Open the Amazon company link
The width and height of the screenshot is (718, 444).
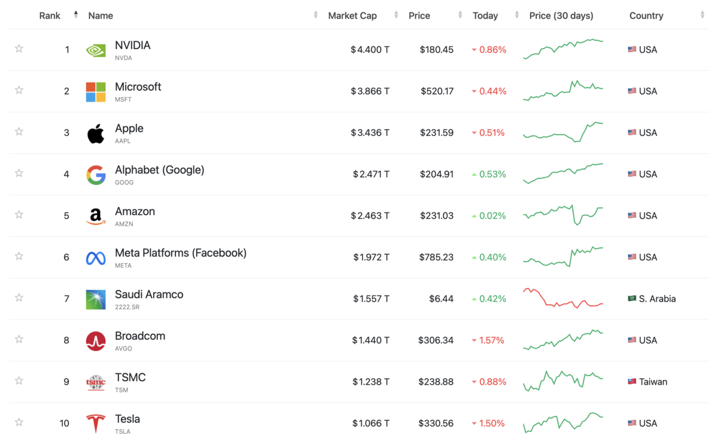[x=135, y=211]
